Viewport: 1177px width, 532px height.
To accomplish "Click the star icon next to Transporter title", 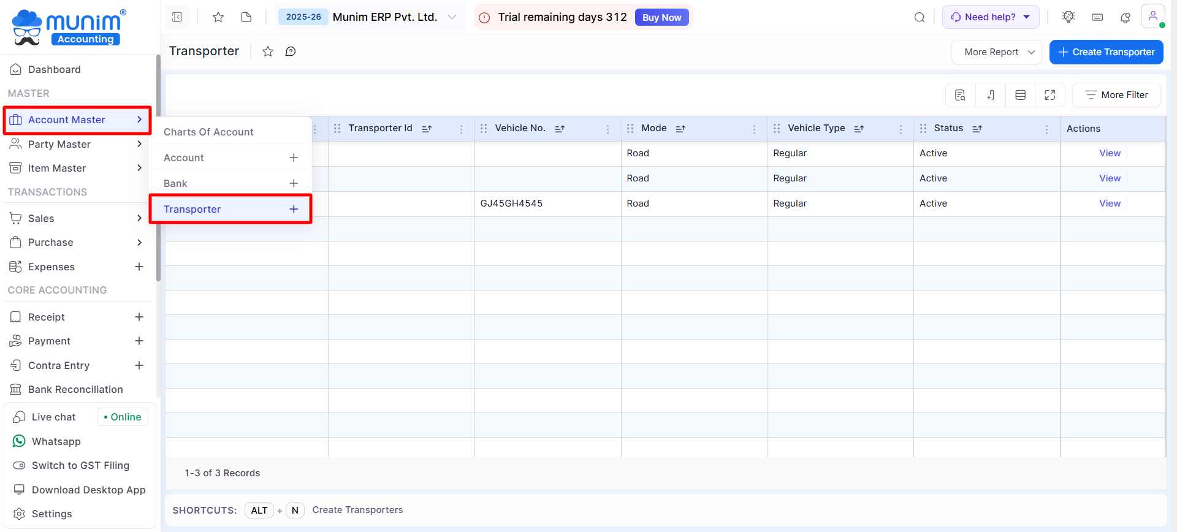I will pyautogui.click(x=268, y=51).
